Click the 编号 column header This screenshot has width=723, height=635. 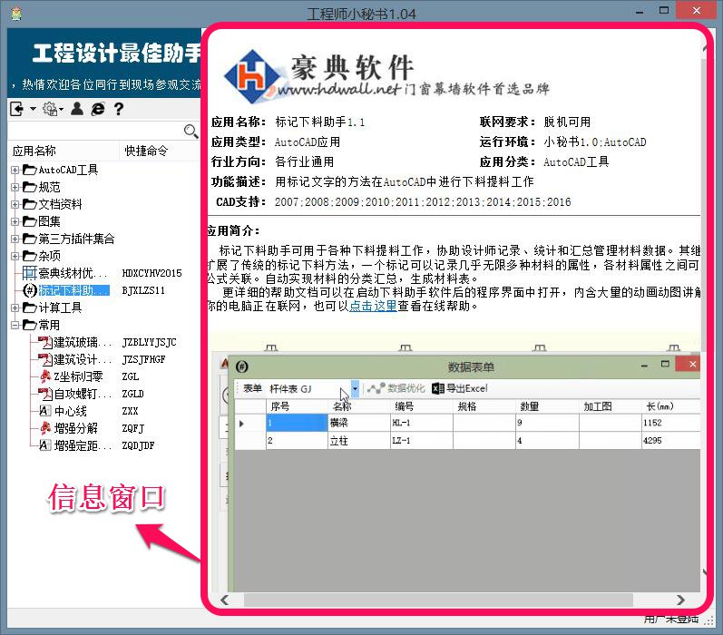(x=422, y=406)
